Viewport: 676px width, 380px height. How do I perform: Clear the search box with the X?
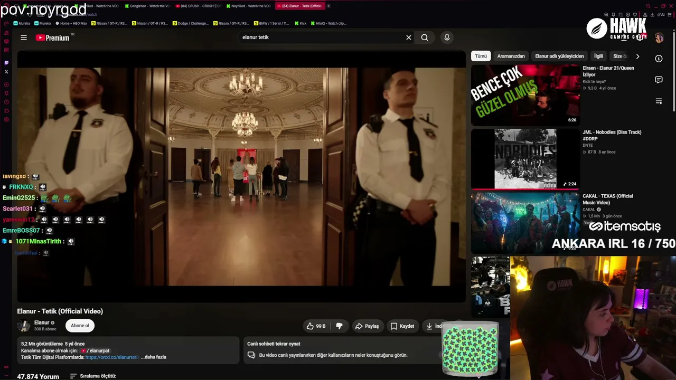point(408,37)
